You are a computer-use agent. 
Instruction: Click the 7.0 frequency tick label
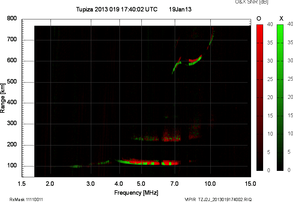pos(174,184)
